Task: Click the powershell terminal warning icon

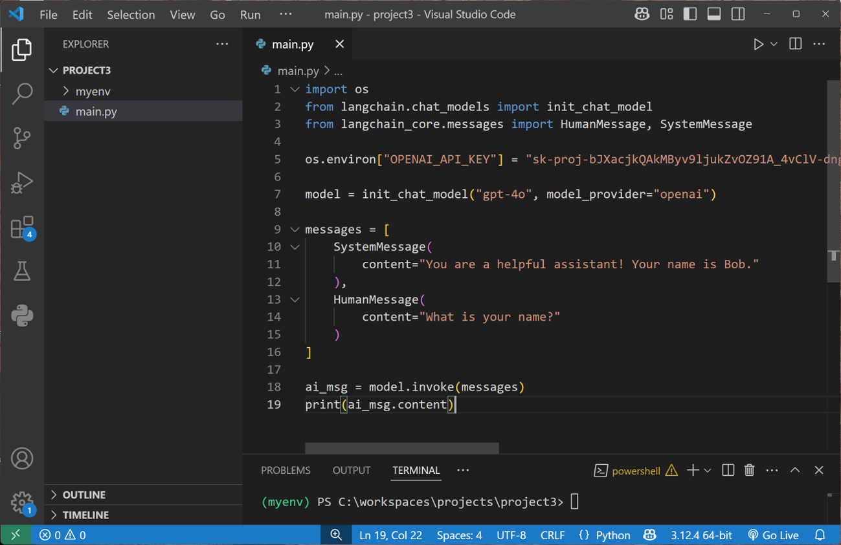Action: click(671, 470)
